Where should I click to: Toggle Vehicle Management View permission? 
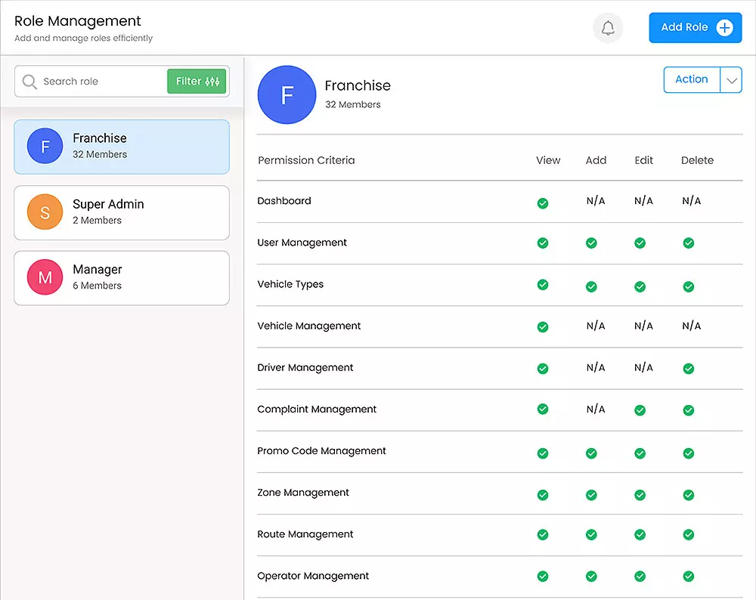(543, 326)
